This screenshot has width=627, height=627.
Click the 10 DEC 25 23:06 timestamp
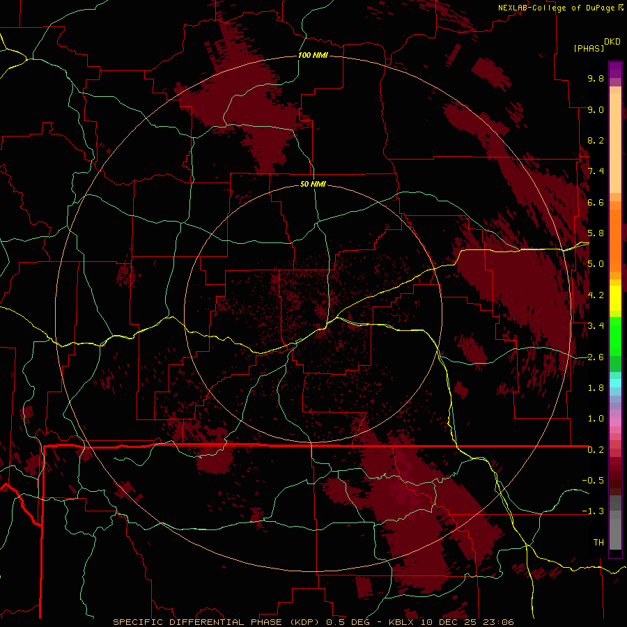[466, 622]
